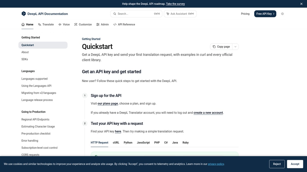Click the Admin sliders icon

click(98, 24)
